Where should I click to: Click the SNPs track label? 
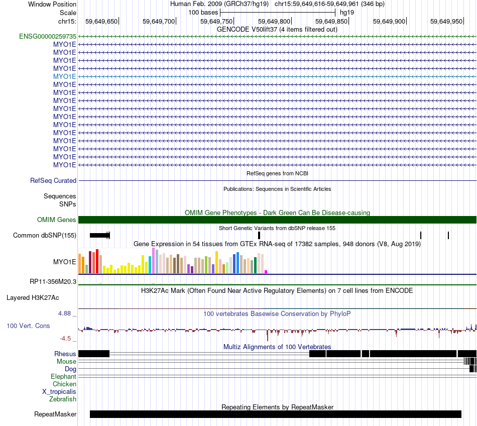point(68,204)
